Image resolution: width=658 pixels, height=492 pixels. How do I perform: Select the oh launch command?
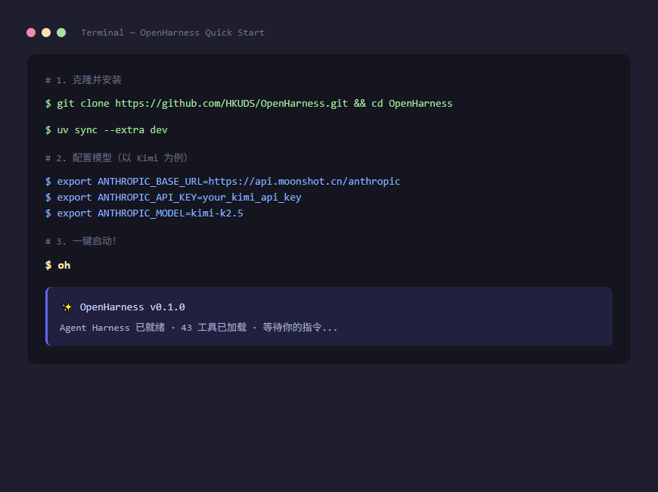64,265
